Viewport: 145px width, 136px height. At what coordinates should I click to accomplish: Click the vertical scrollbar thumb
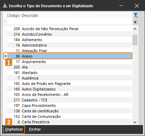click(x=135, y=40)
